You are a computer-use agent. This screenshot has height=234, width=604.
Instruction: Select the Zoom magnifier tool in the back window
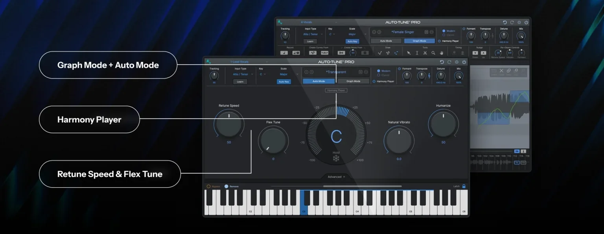(433, 53)
